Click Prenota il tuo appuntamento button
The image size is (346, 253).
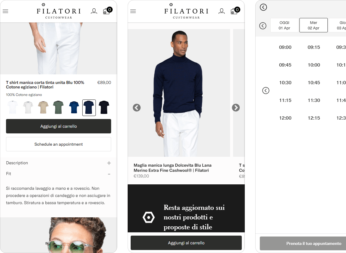point(303,243)
